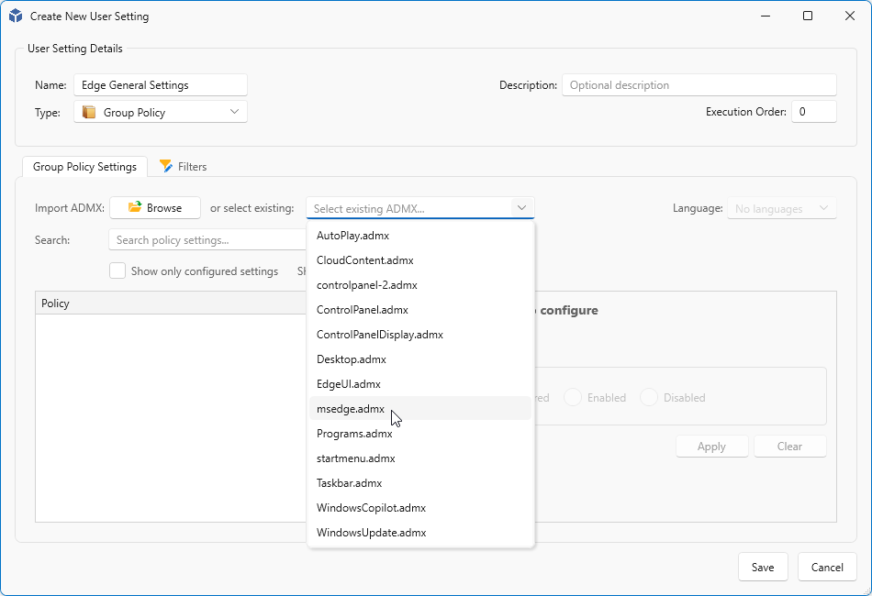The image size is (872, 596).
Task: Click the Filters funnel icon
Action: [166, 166]
